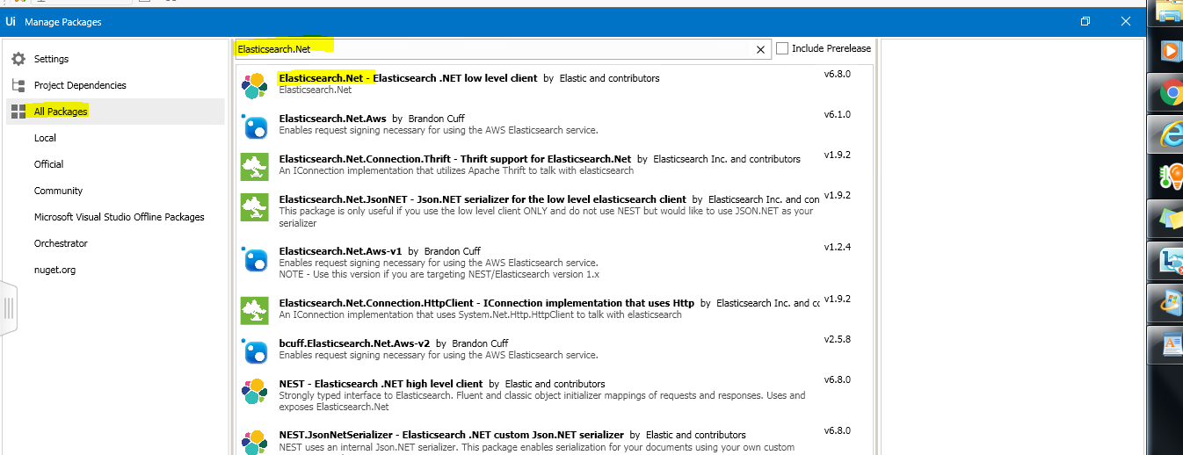Click the Elasticsearch.Net.Aws package icon
Screen dimensions: 1183x455
pyautogui.click(x=255, y=126)
